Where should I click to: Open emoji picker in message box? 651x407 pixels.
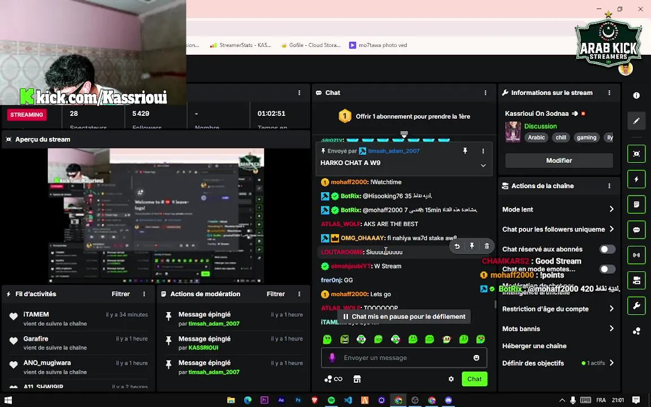pos(476,358)
